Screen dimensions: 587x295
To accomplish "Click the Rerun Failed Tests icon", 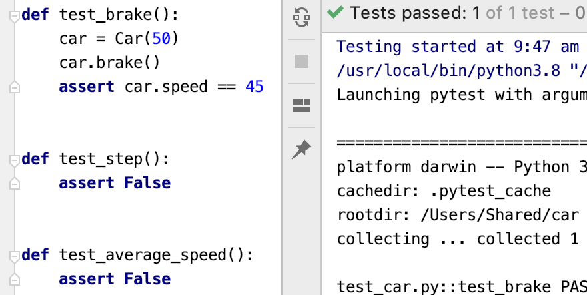I will click(302, 17).
